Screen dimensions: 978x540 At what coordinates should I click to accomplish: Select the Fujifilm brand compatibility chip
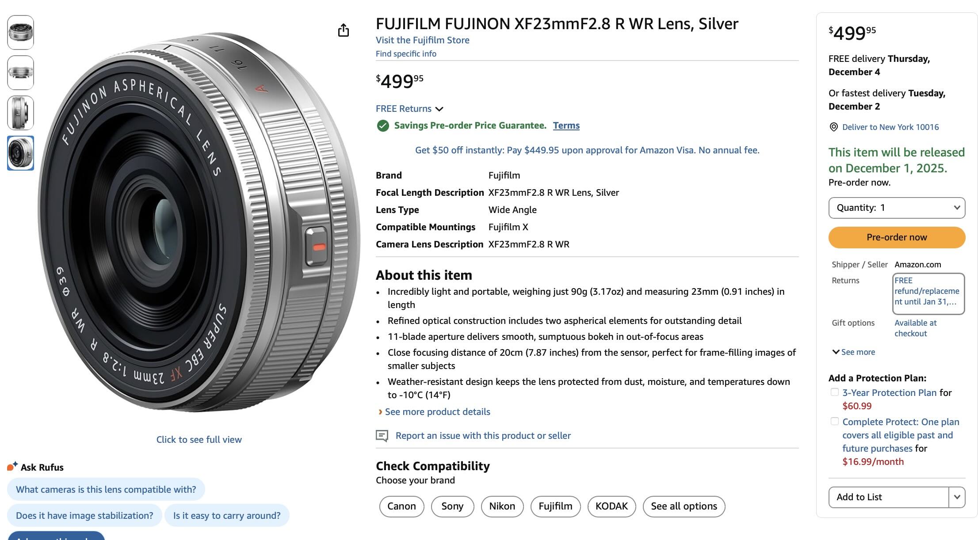coord(555,506)
